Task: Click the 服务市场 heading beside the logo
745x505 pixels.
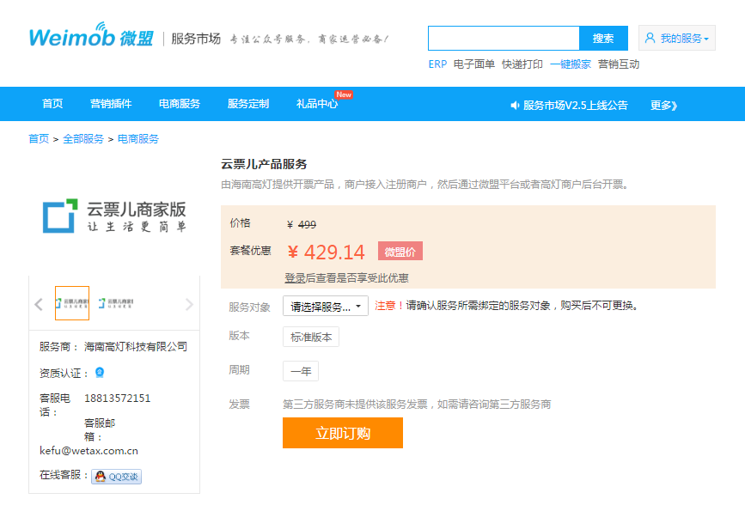Action: (x=196, y=39)
